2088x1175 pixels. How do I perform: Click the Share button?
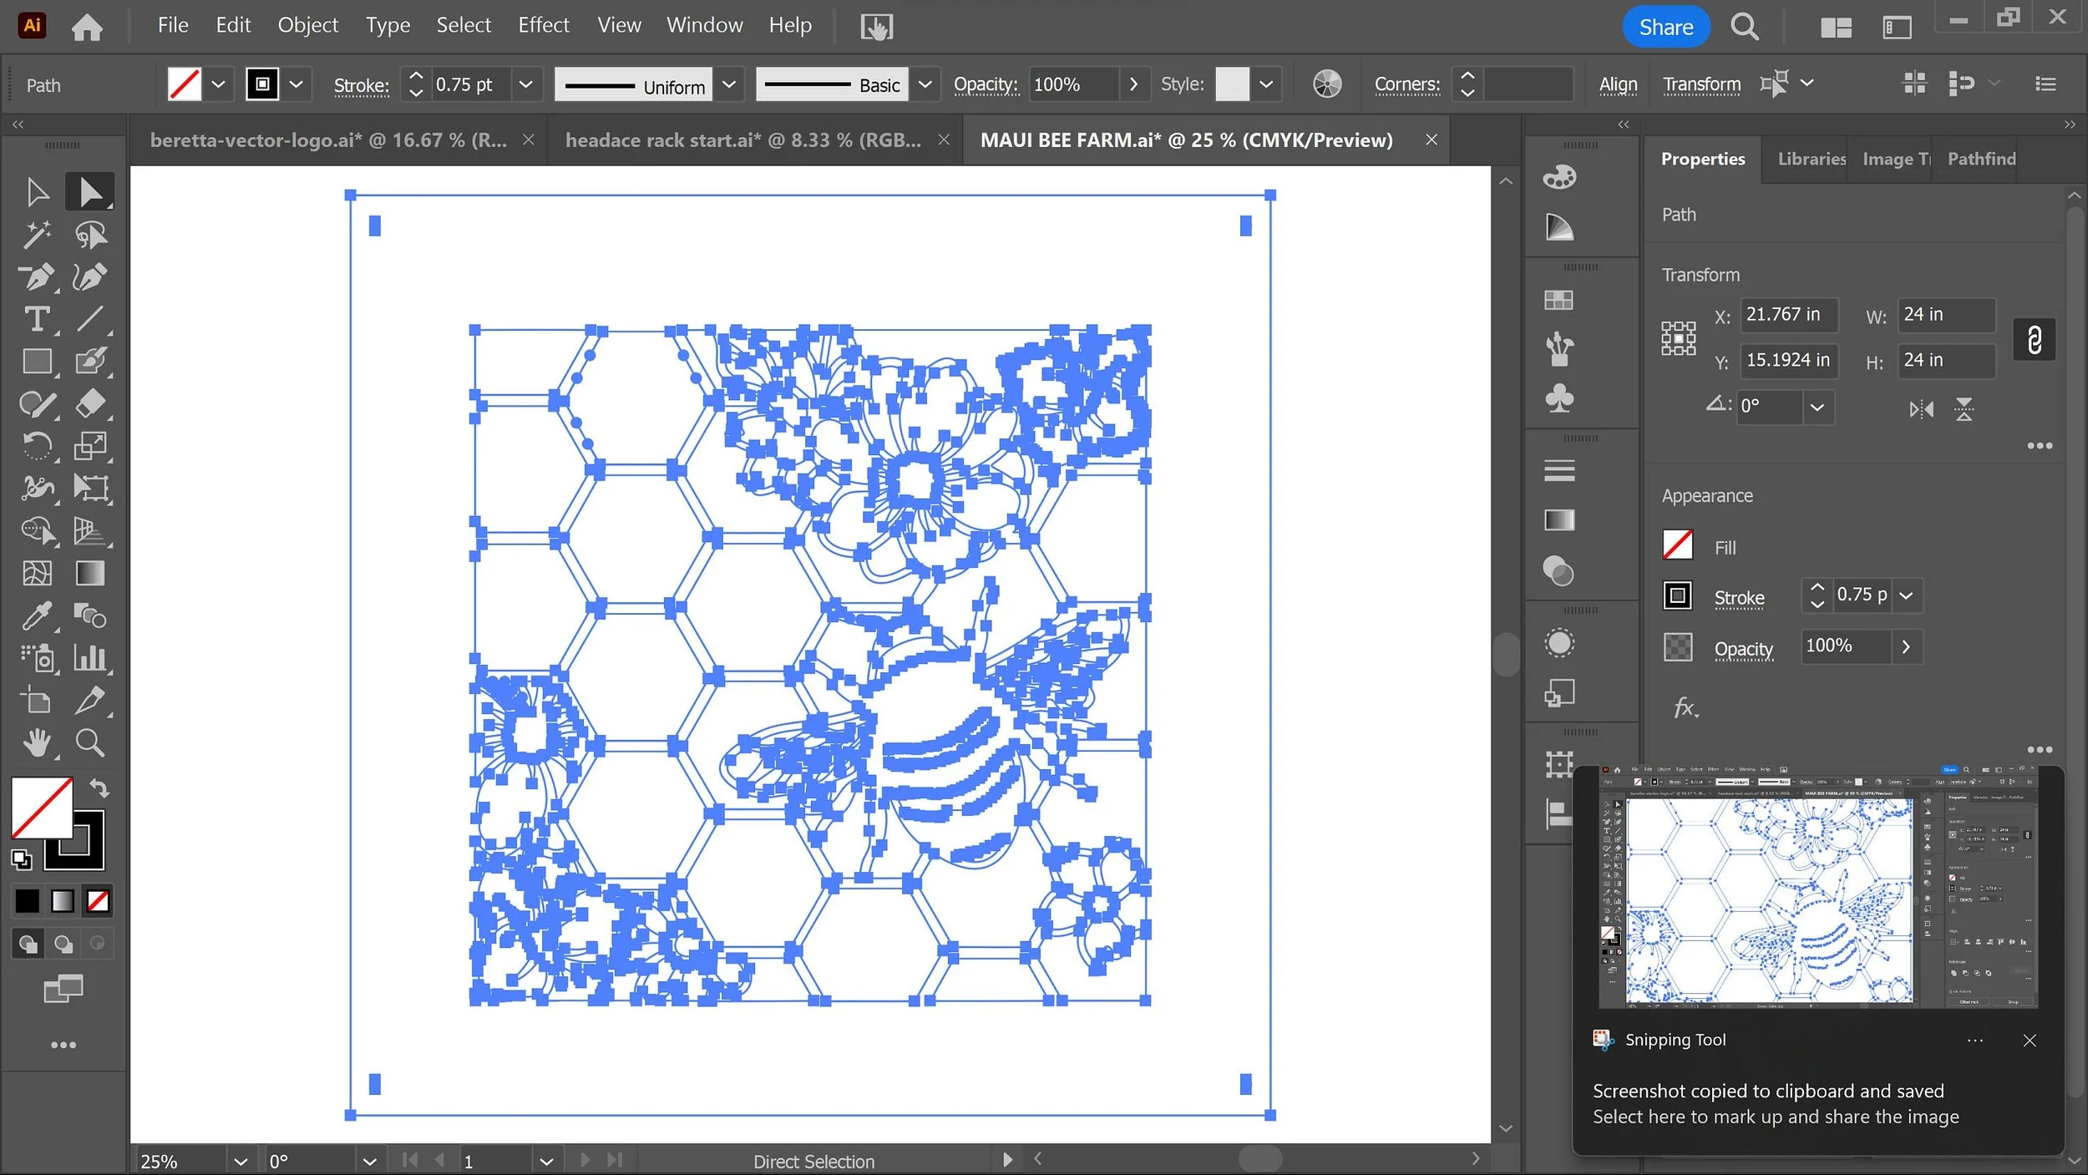point(1665,27)
